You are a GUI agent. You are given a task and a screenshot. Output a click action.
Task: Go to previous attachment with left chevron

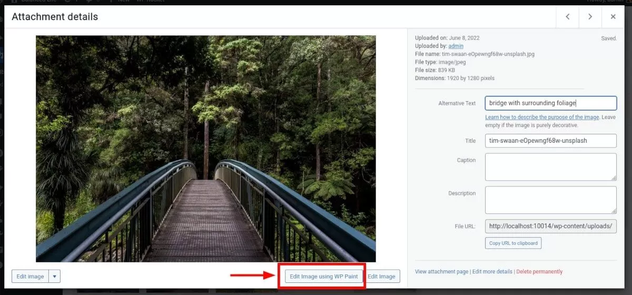(x=567, y=17)
